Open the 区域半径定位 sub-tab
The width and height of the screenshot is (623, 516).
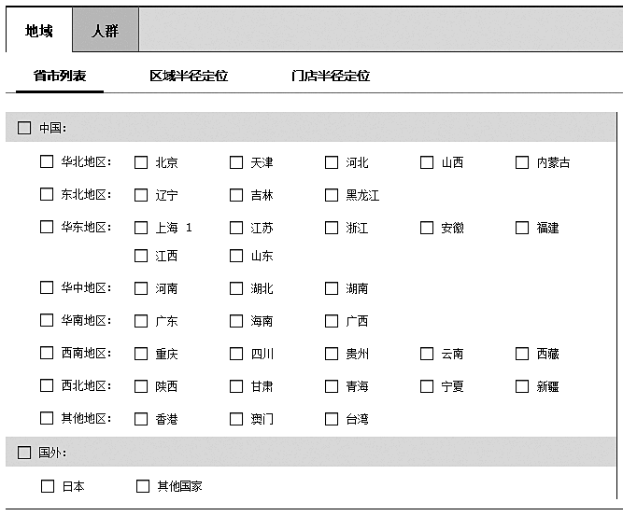pos(189,76)
